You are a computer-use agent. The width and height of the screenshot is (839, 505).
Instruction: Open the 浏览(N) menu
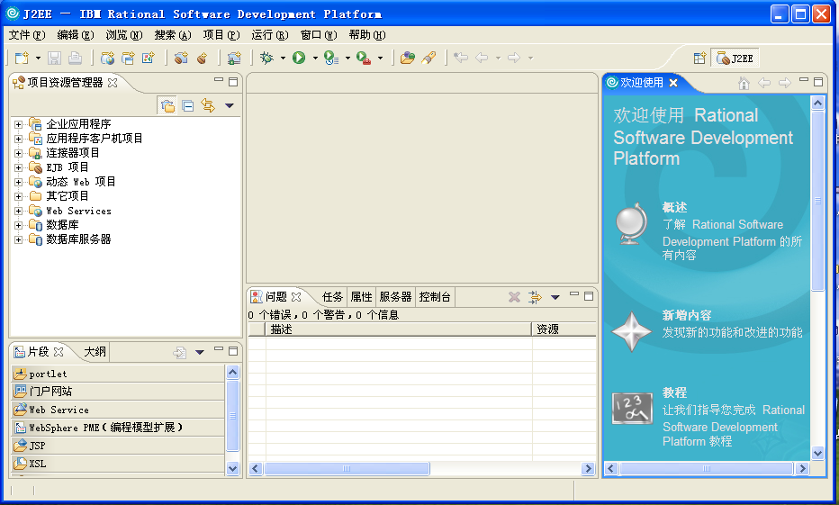[124, 35]
